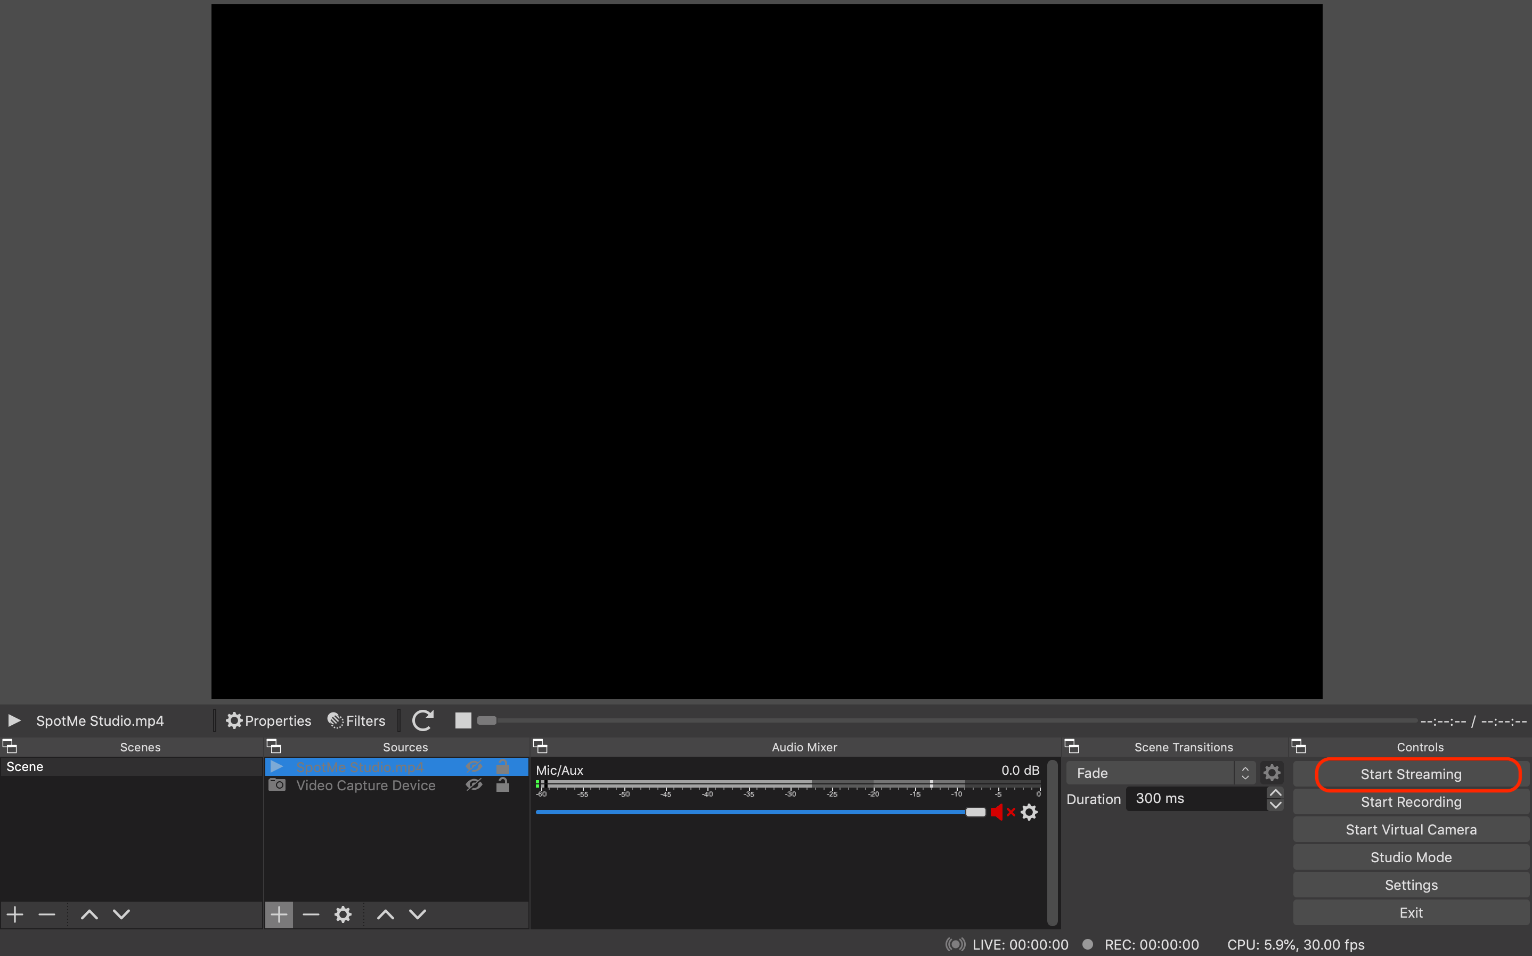Open Mic/Aux advanced audio settings gear

coord(1029,812)
